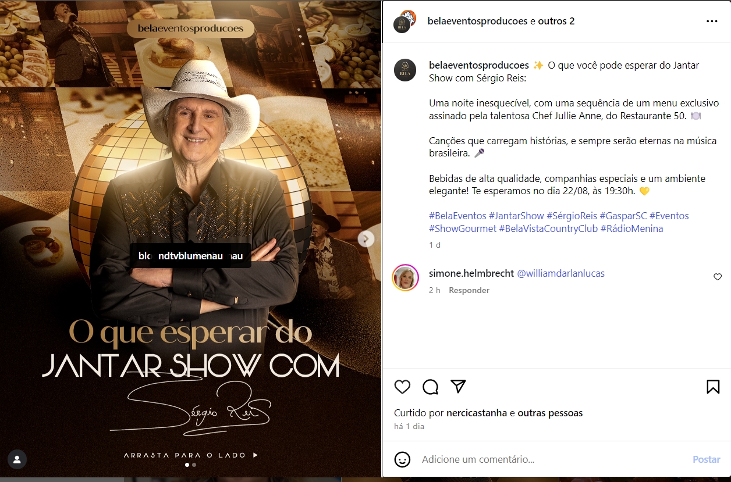Go to next carousel image arrow

click(366, 238)
